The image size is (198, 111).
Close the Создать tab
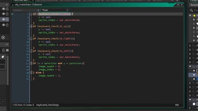(38, 10)
